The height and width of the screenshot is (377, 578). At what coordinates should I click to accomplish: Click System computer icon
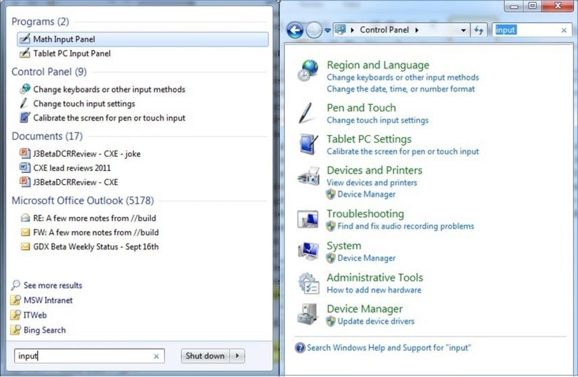[308, 251]
